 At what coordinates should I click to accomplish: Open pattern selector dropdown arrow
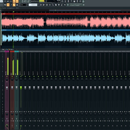[38, 5]
